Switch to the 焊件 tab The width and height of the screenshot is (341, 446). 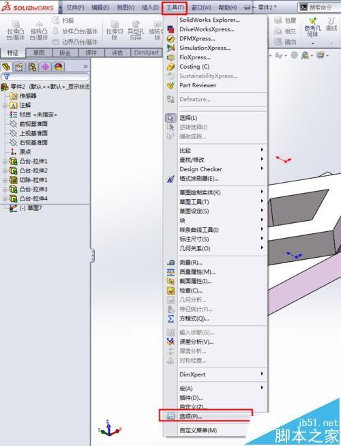(91, 53)
